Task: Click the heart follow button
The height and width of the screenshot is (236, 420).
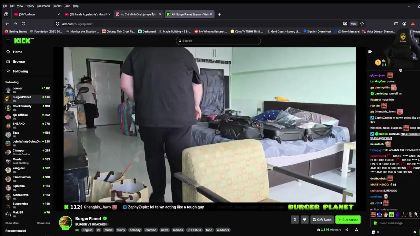Action: coord(304,220)
